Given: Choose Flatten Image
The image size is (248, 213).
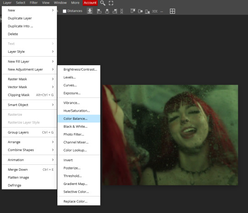Looking at the screenshot, I should tap(29, 177).
